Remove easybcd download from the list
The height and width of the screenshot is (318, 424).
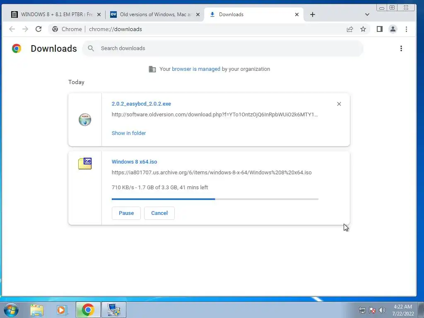[x=339, y=104]
